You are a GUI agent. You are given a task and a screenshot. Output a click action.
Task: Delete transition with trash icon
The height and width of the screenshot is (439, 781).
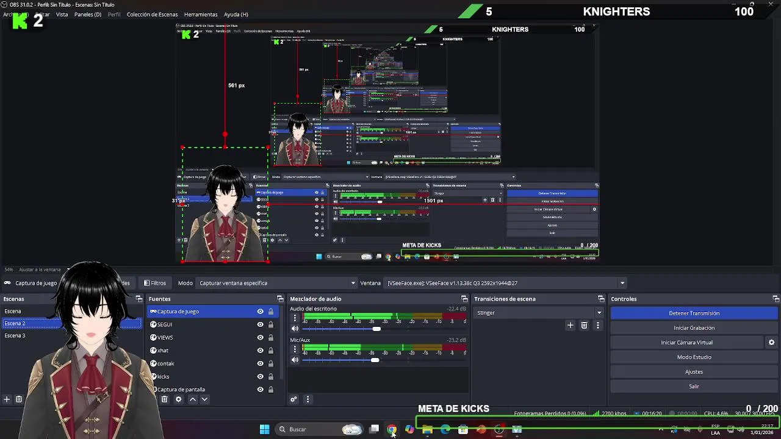584,326
